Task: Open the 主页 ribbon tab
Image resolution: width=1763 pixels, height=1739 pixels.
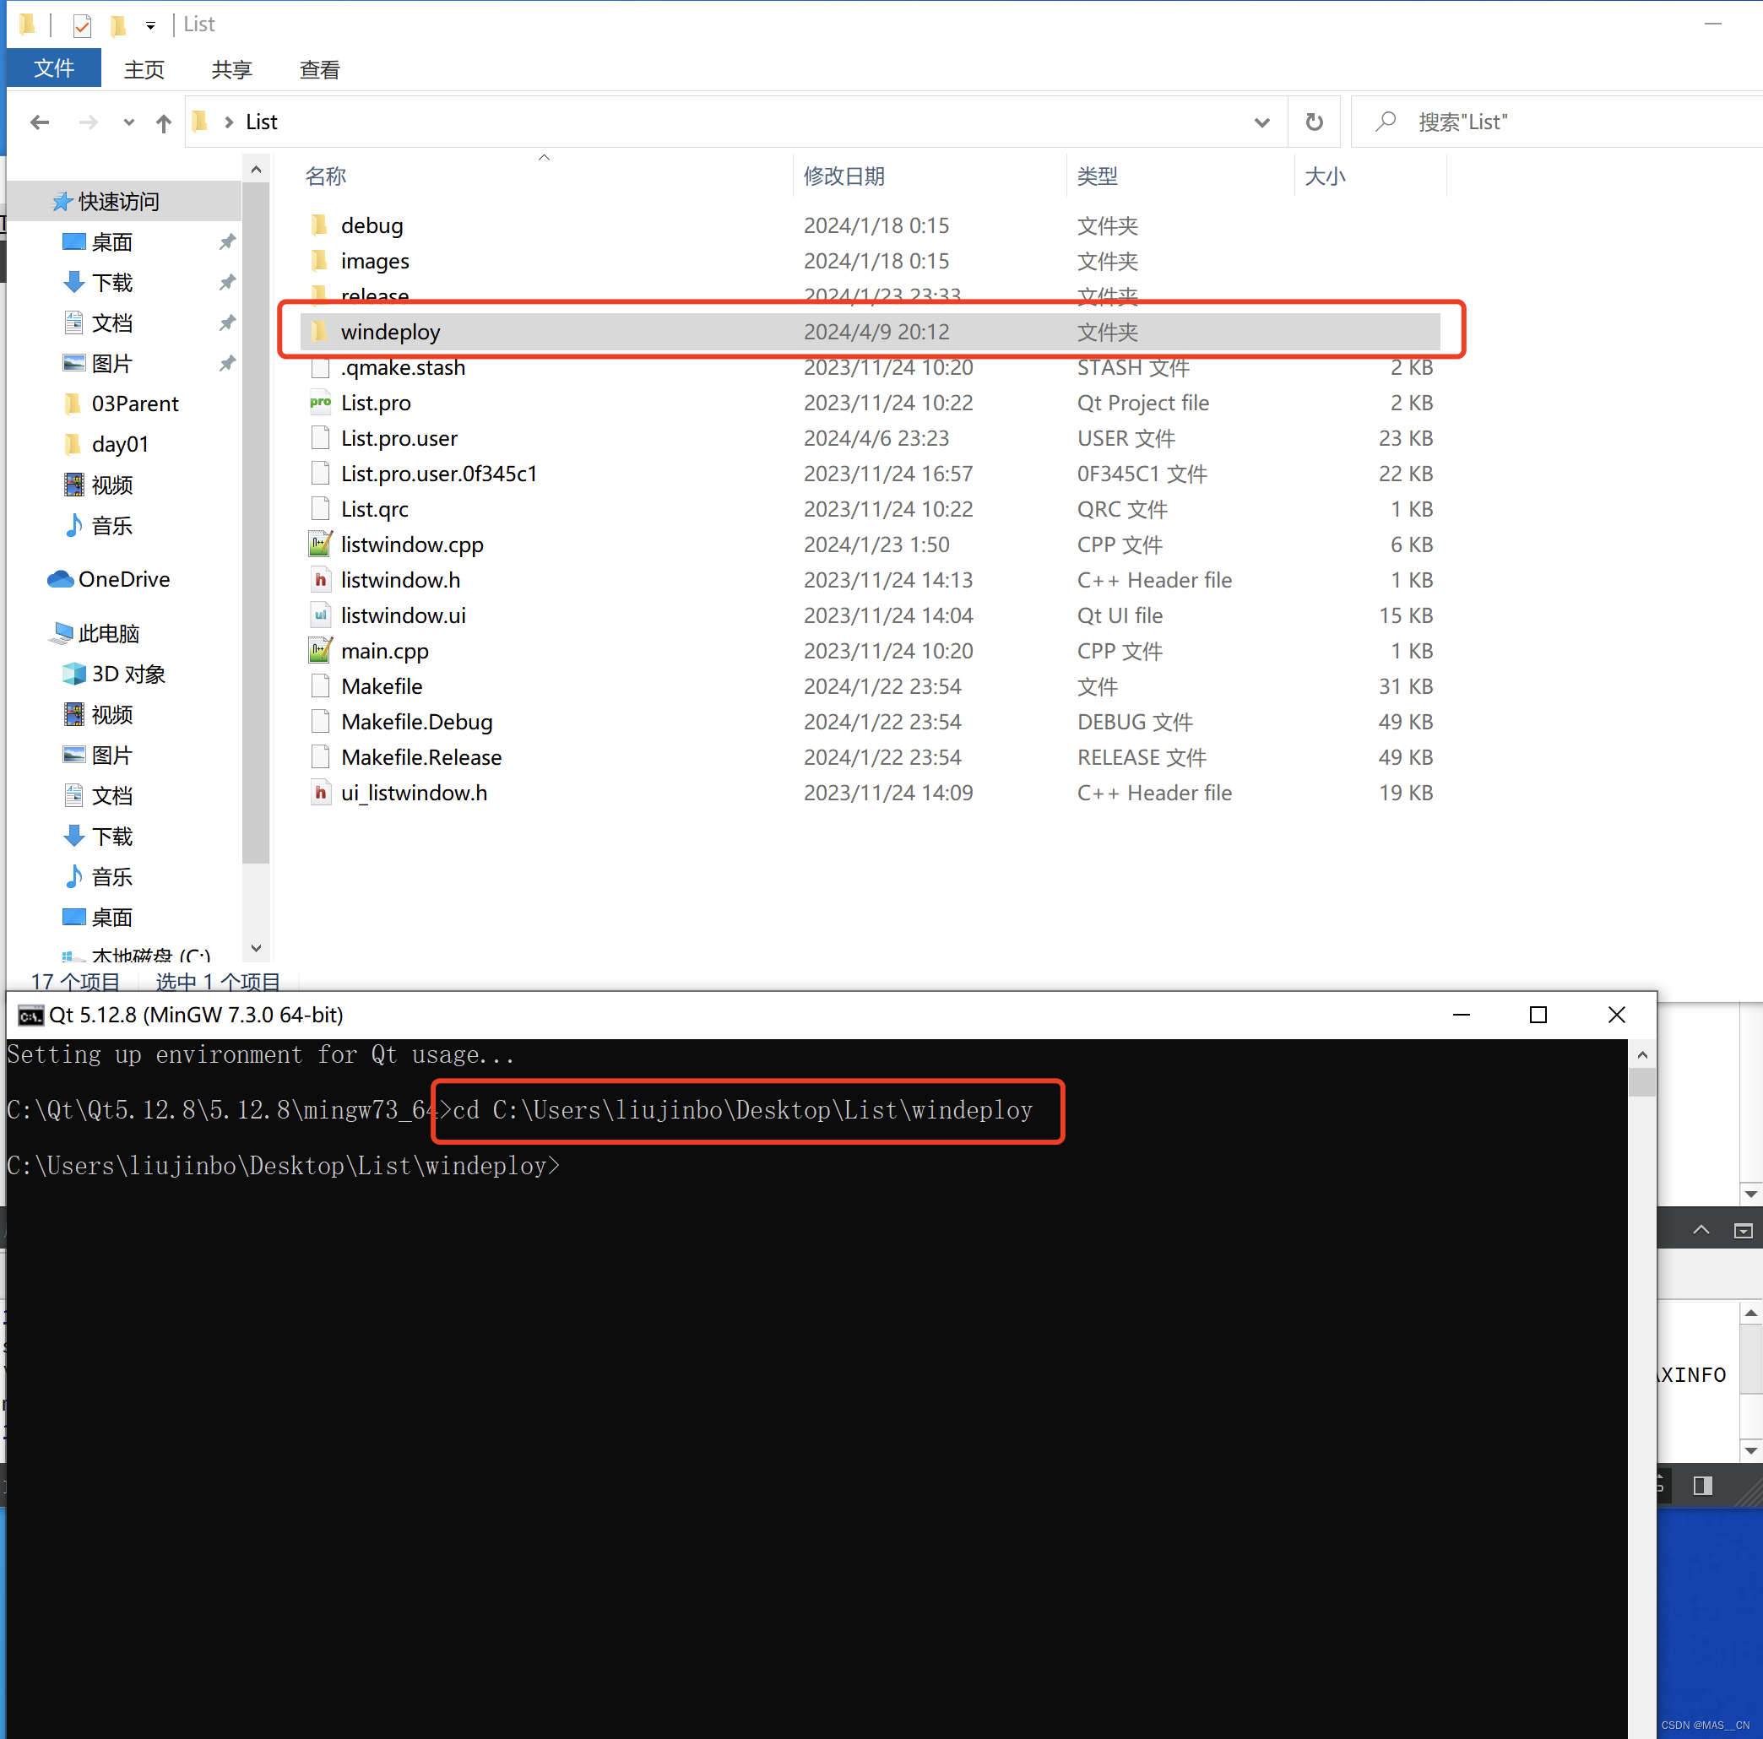Action: [x=144, y=68]
